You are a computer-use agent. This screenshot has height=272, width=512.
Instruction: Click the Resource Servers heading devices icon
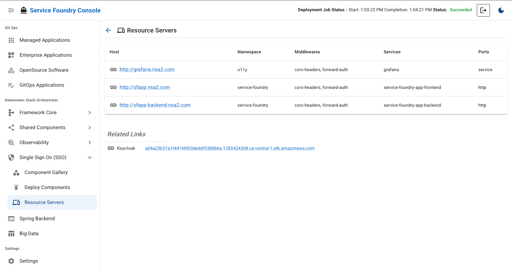tap(121, 30)
